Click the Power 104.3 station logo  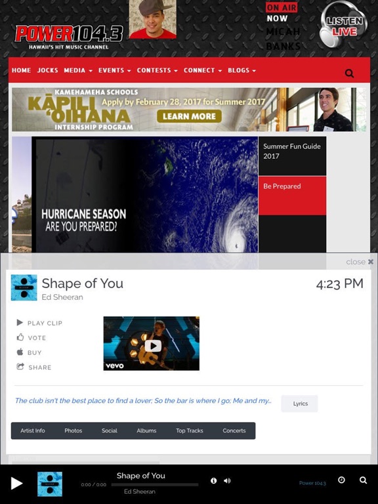pos(69,37)
